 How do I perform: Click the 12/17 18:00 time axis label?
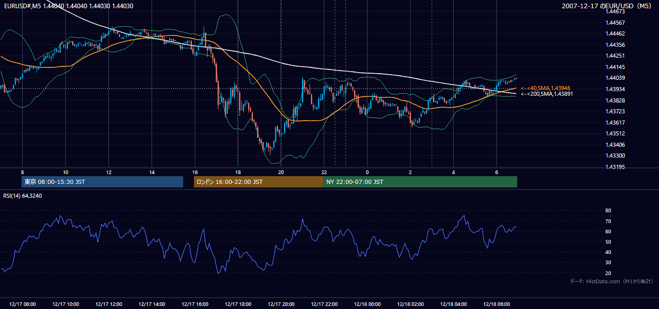tap(238, 304)
